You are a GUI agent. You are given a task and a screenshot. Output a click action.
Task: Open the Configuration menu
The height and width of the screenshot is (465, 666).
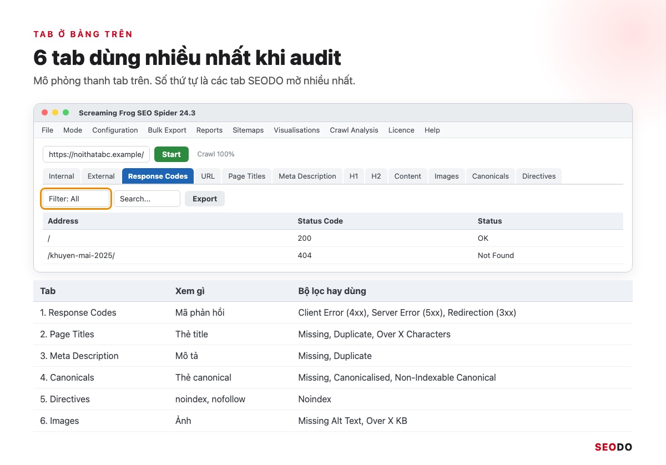point(115,130)
